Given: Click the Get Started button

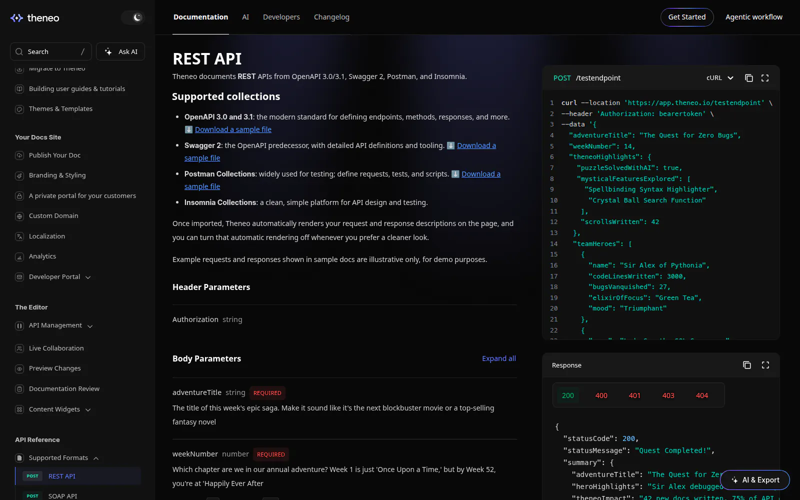Looking at the screenshot, I should [x=687, y=17].
